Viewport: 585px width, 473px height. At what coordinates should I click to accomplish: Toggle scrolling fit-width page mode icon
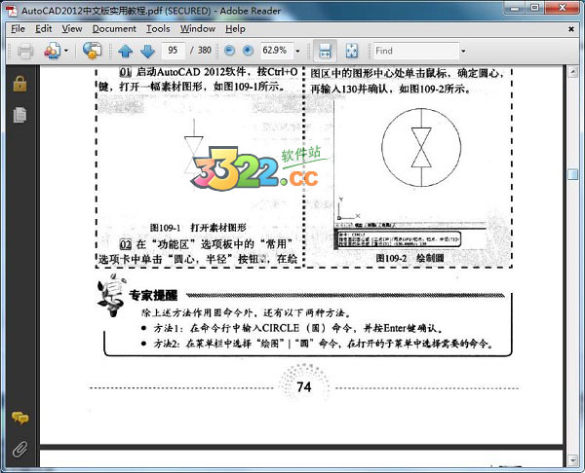click(325, 51)
